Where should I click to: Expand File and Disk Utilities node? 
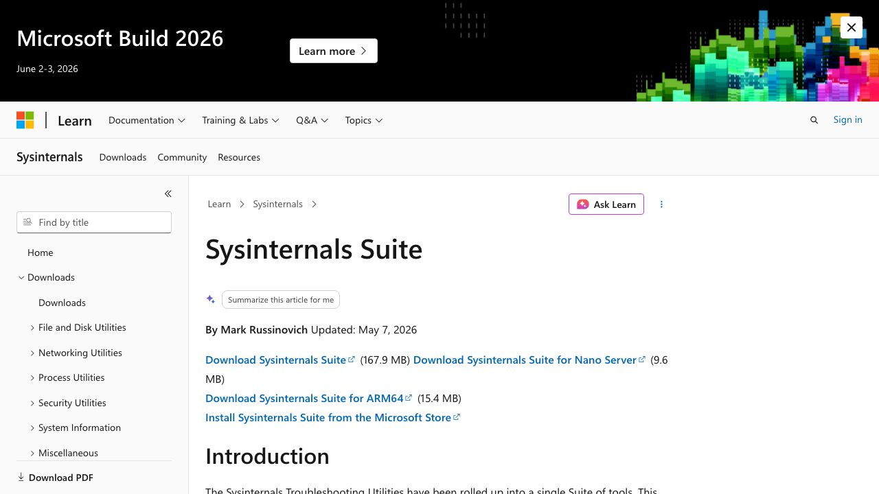32,328
